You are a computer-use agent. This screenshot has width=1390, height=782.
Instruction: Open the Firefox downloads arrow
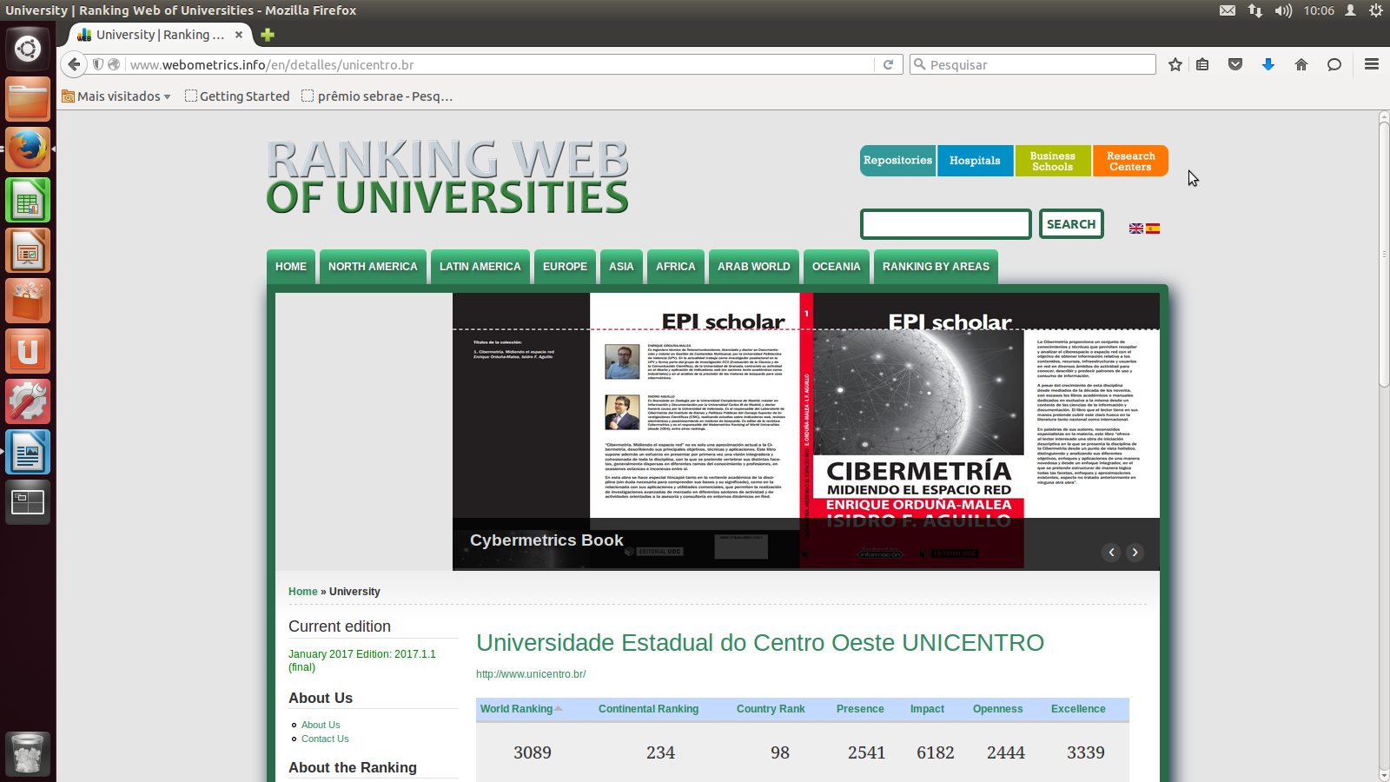point(1268,64)
